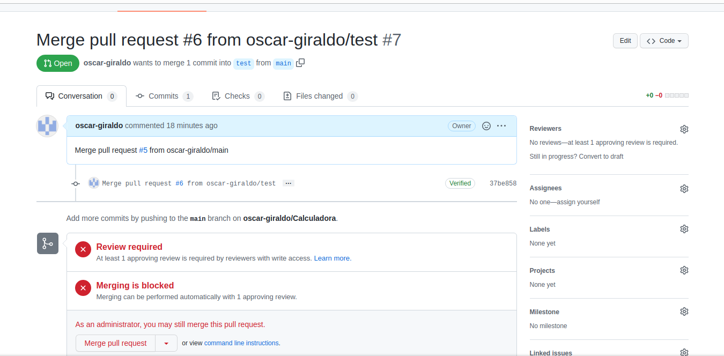Open the Reviewers gear settings
Screen dimensions: 724x356
pos(684,129)
